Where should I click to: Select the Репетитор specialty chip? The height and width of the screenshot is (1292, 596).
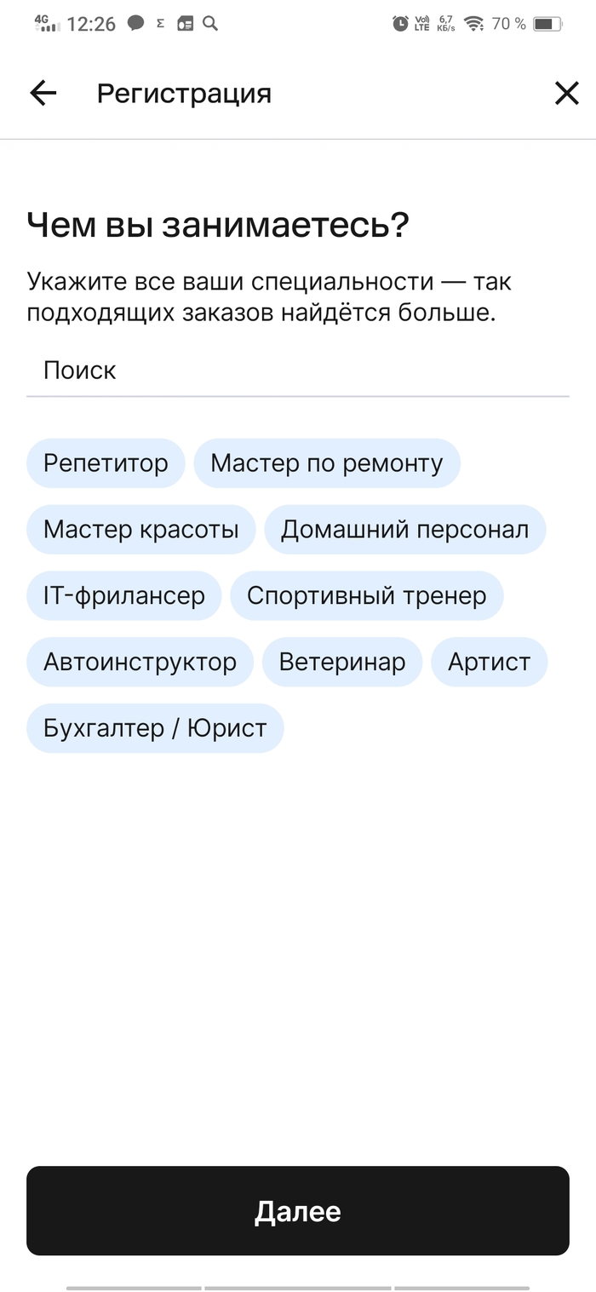click(106, 463)
